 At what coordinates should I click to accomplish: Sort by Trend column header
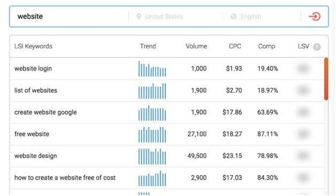point(148,46)
